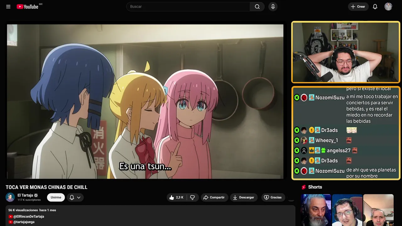Click the Crear button
Screen dimensions: 402x226
pos(358,7)
